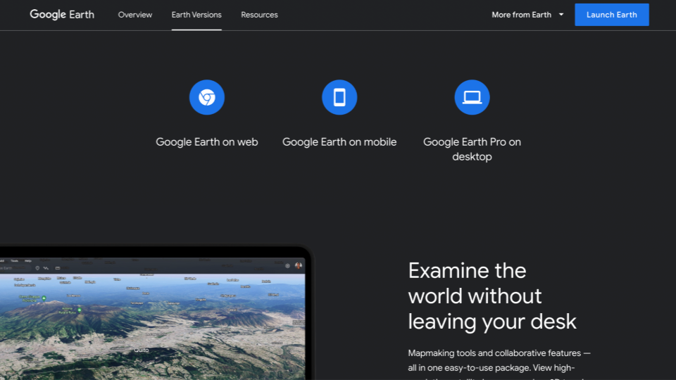
Task: Go to the Overview tab
Action: point(134,15)
